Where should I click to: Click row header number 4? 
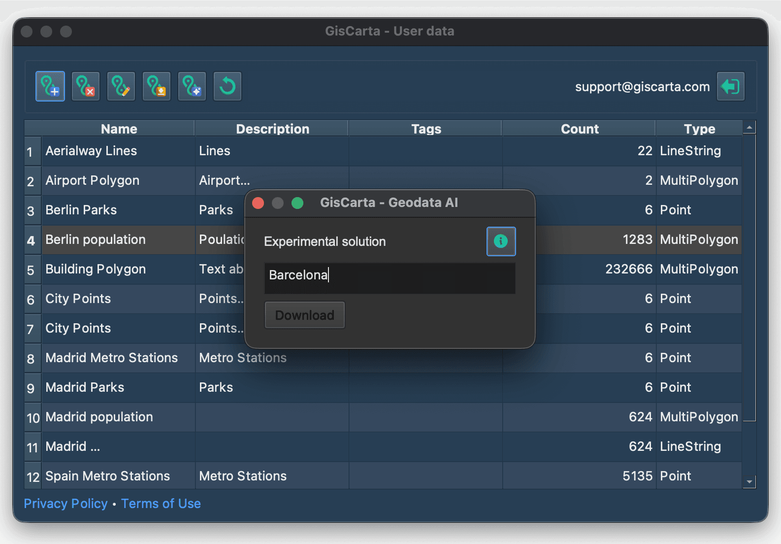click(x=33, y=240)
